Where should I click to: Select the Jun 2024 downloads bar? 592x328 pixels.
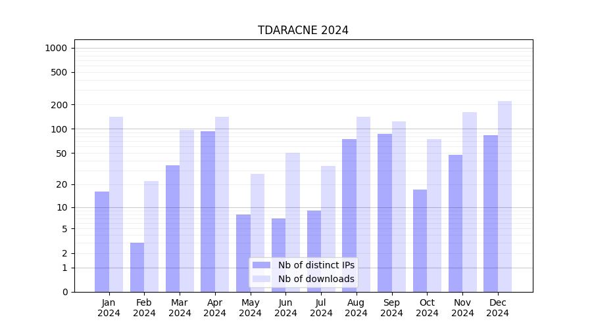pyautogui.click(x=293, y=222)
